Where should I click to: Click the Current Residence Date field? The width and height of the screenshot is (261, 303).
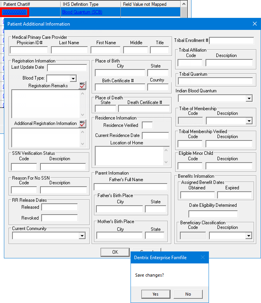click(155, 135)
